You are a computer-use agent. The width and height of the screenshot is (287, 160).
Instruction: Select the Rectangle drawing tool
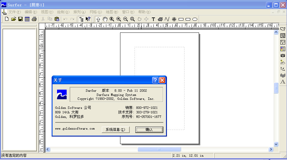tap(181, 19)
